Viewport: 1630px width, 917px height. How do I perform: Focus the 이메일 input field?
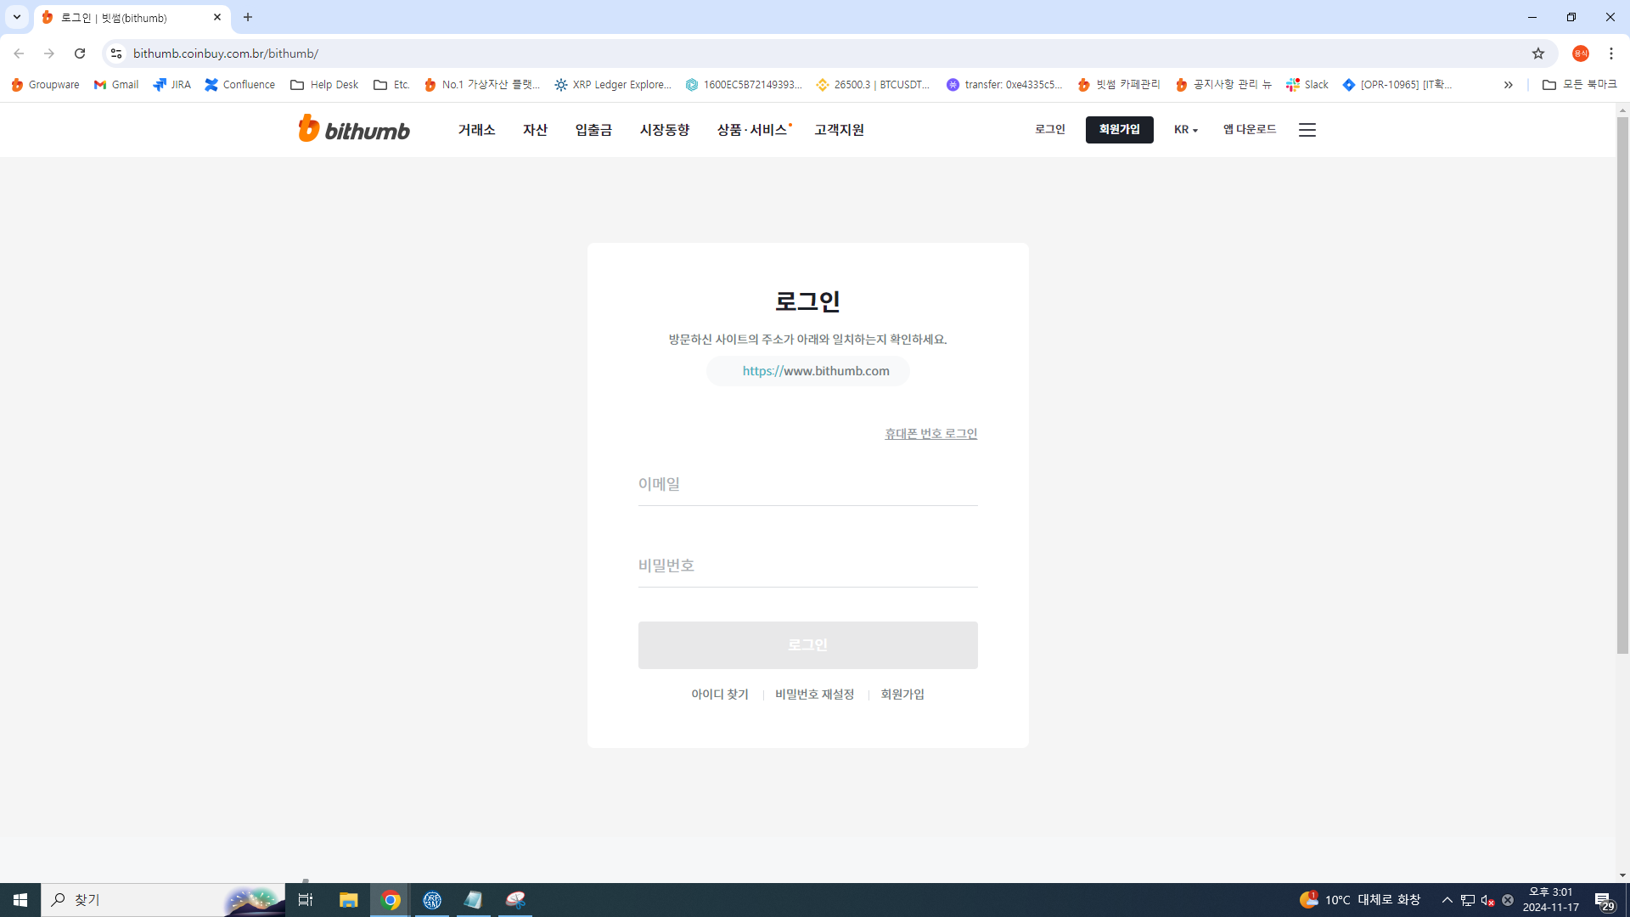807,485
